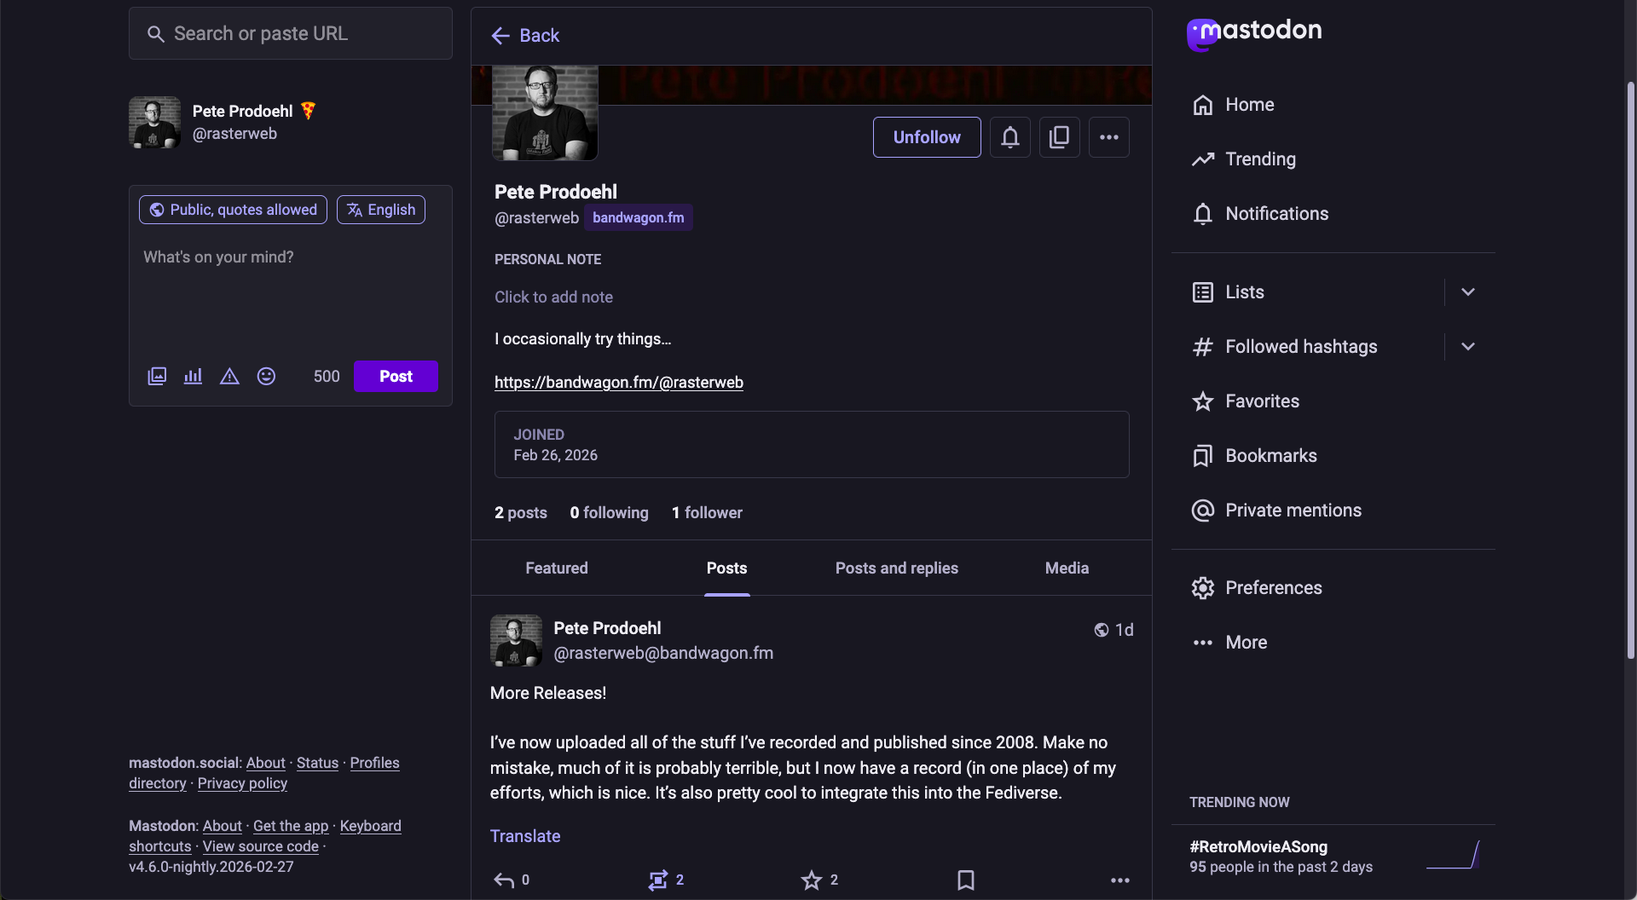Add a poll to the compose box
The image size is (1637, 900).
(193, 376)
